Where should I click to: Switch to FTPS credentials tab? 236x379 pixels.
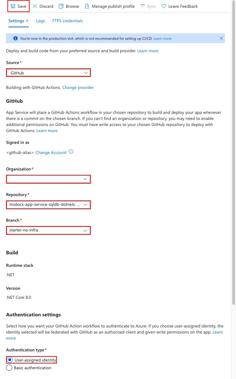[67, 21]
